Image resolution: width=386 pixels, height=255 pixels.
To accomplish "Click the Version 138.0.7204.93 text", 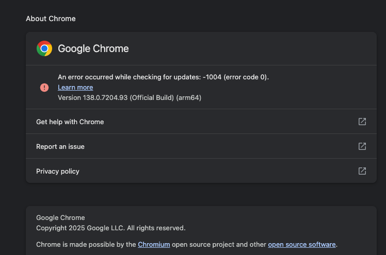I will coord(93,98).
